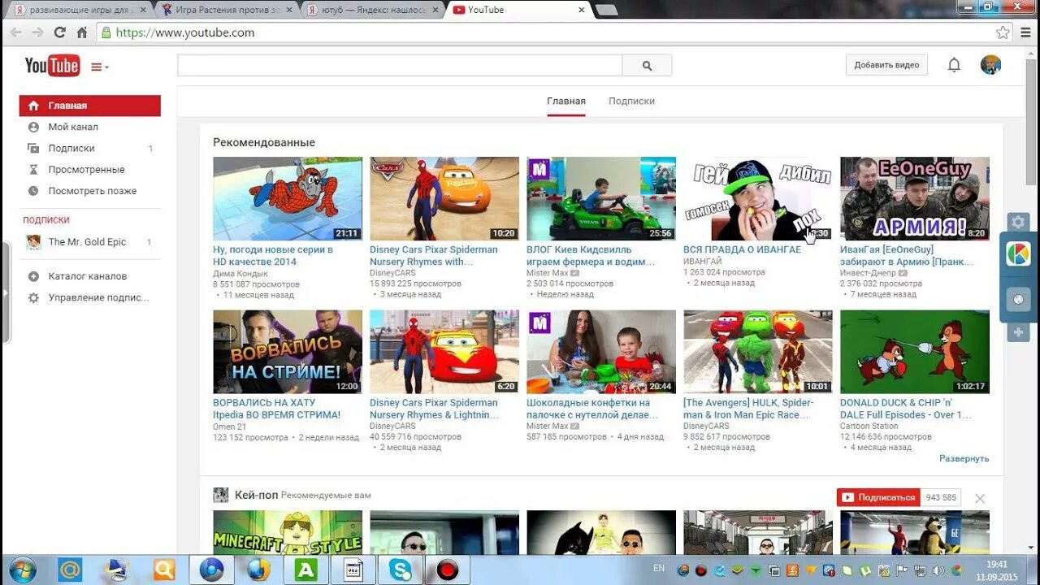Open the Avengers HULK video title

[748, 409]
